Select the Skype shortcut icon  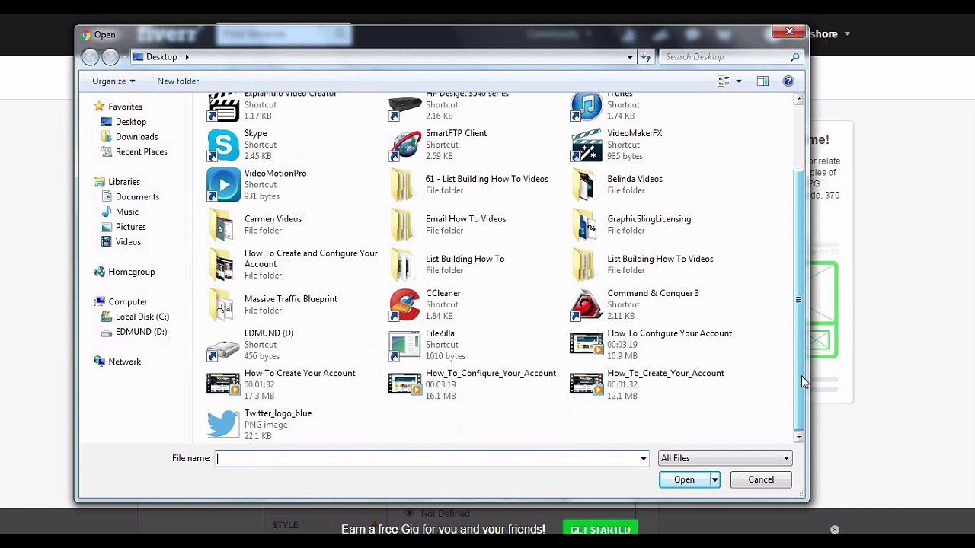tap(223, 145)
